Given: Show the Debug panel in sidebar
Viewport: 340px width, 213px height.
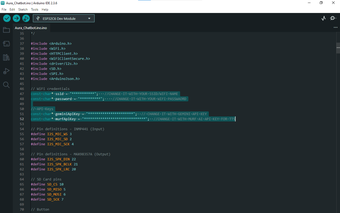Looking at the screenshot, I should pyautogui.click(x=6, y=71).
